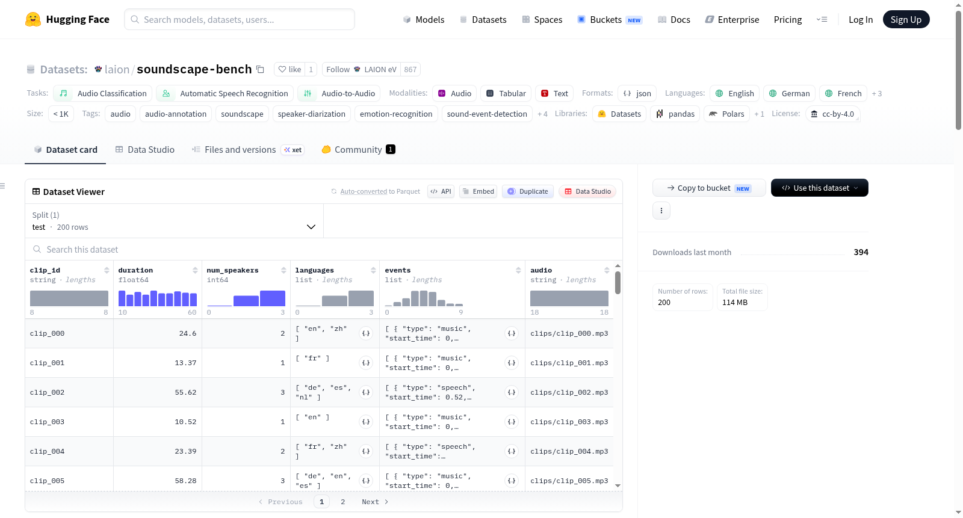
Task: Select the Text modality tag
Action: [x=554, y=93]
